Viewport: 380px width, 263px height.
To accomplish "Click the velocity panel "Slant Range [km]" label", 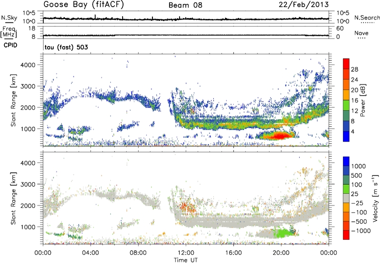I will [13, 198].
